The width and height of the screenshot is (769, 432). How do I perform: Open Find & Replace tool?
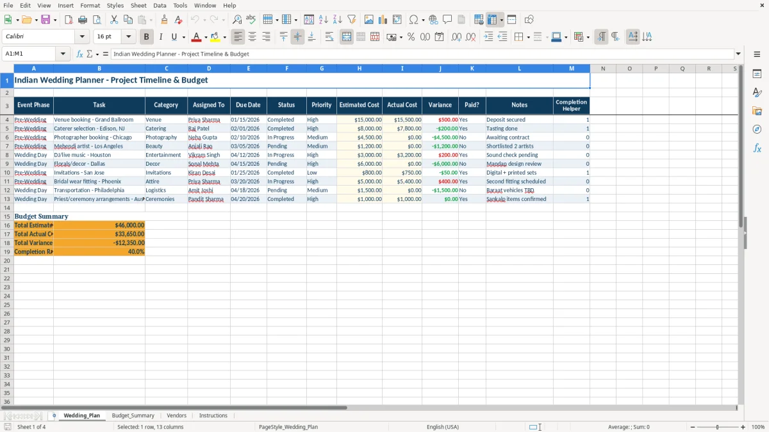tap(236, 20)
